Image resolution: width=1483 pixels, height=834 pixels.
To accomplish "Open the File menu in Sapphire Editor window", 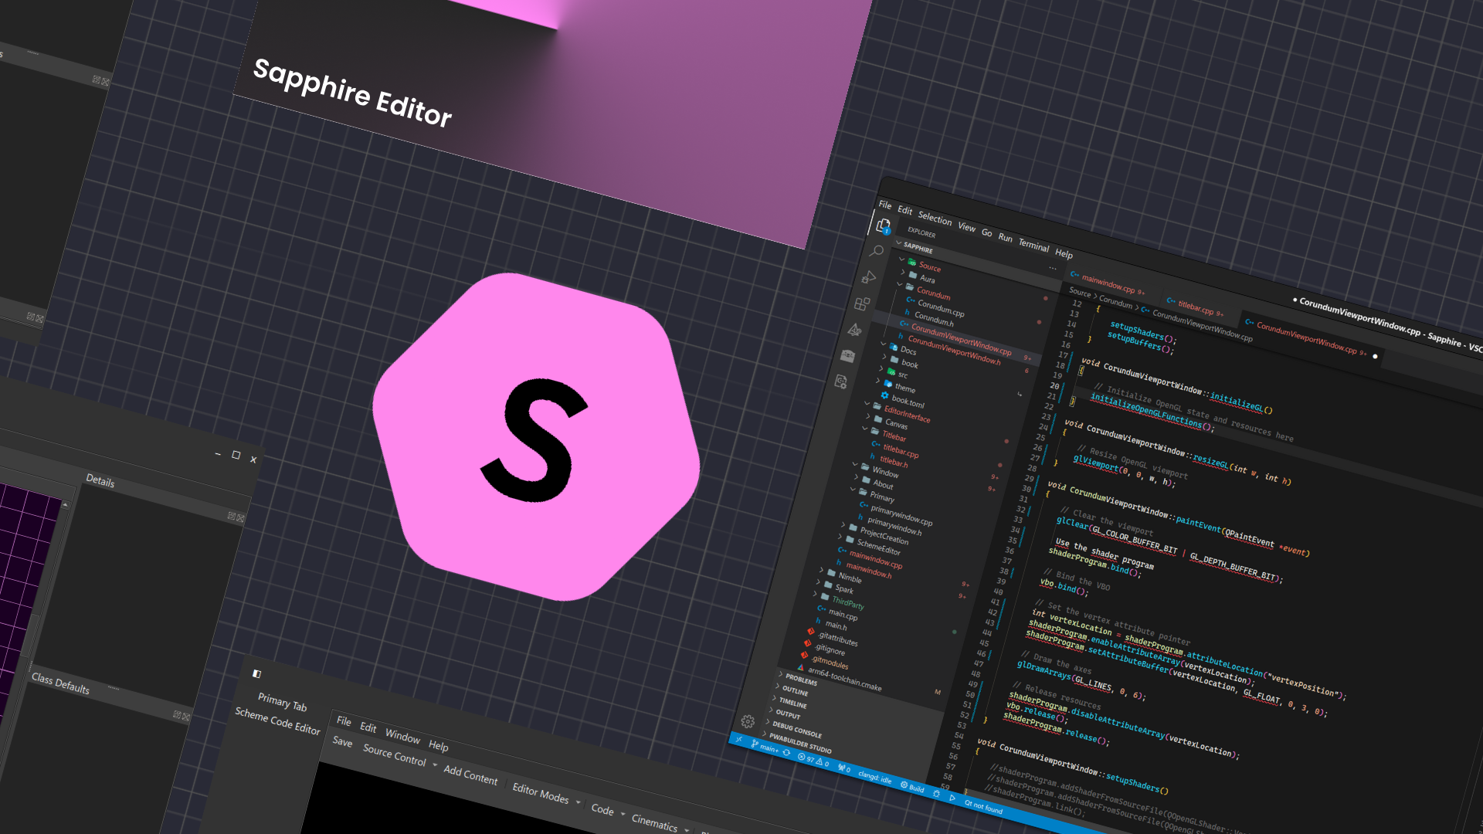I will [x=344, y=721].
